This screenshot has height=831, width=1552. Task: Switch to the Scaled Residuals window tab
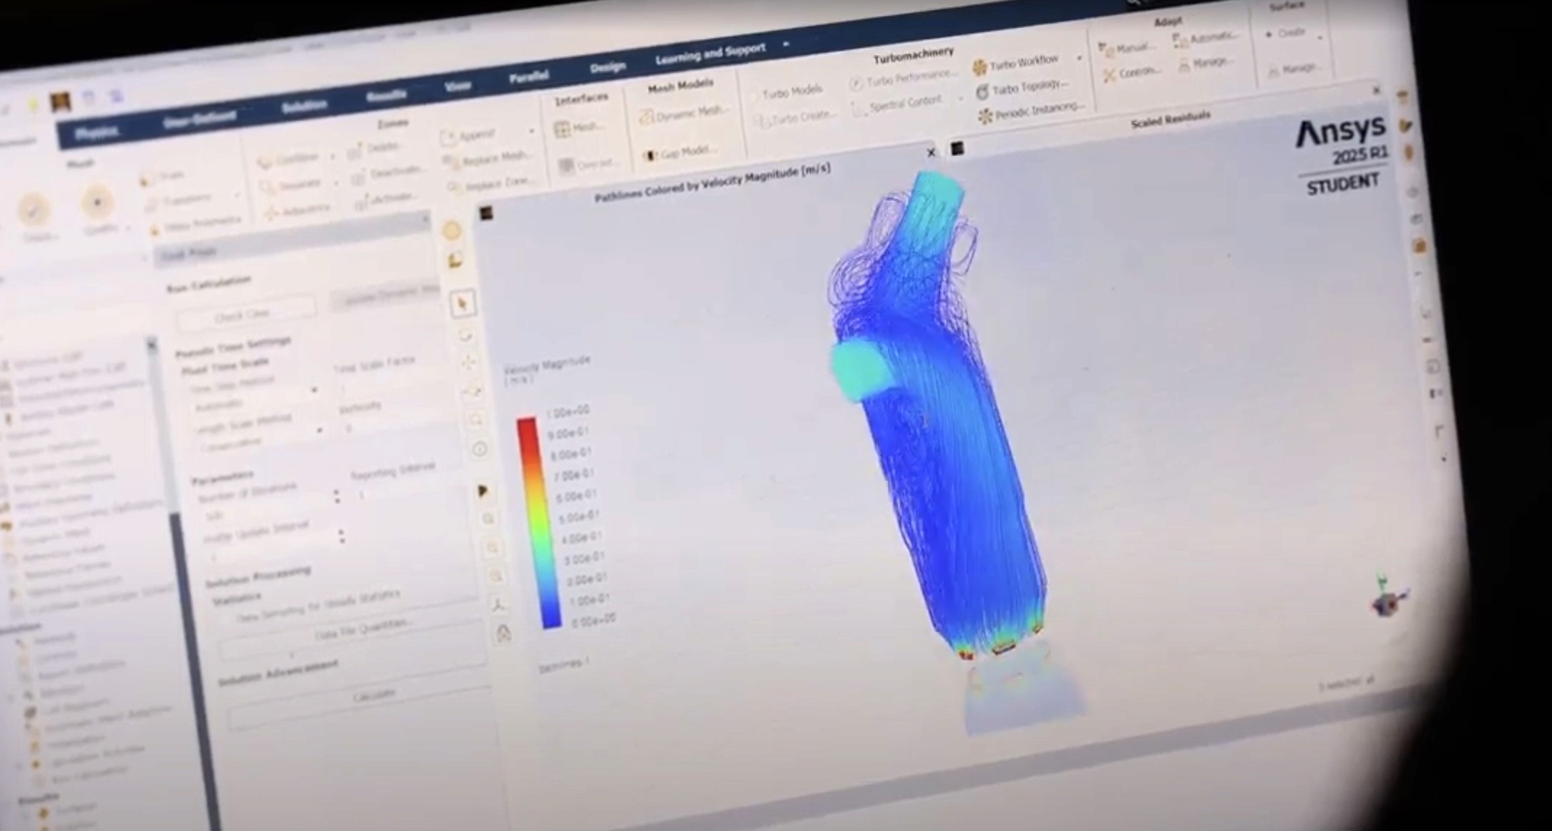click(1170, 121)
